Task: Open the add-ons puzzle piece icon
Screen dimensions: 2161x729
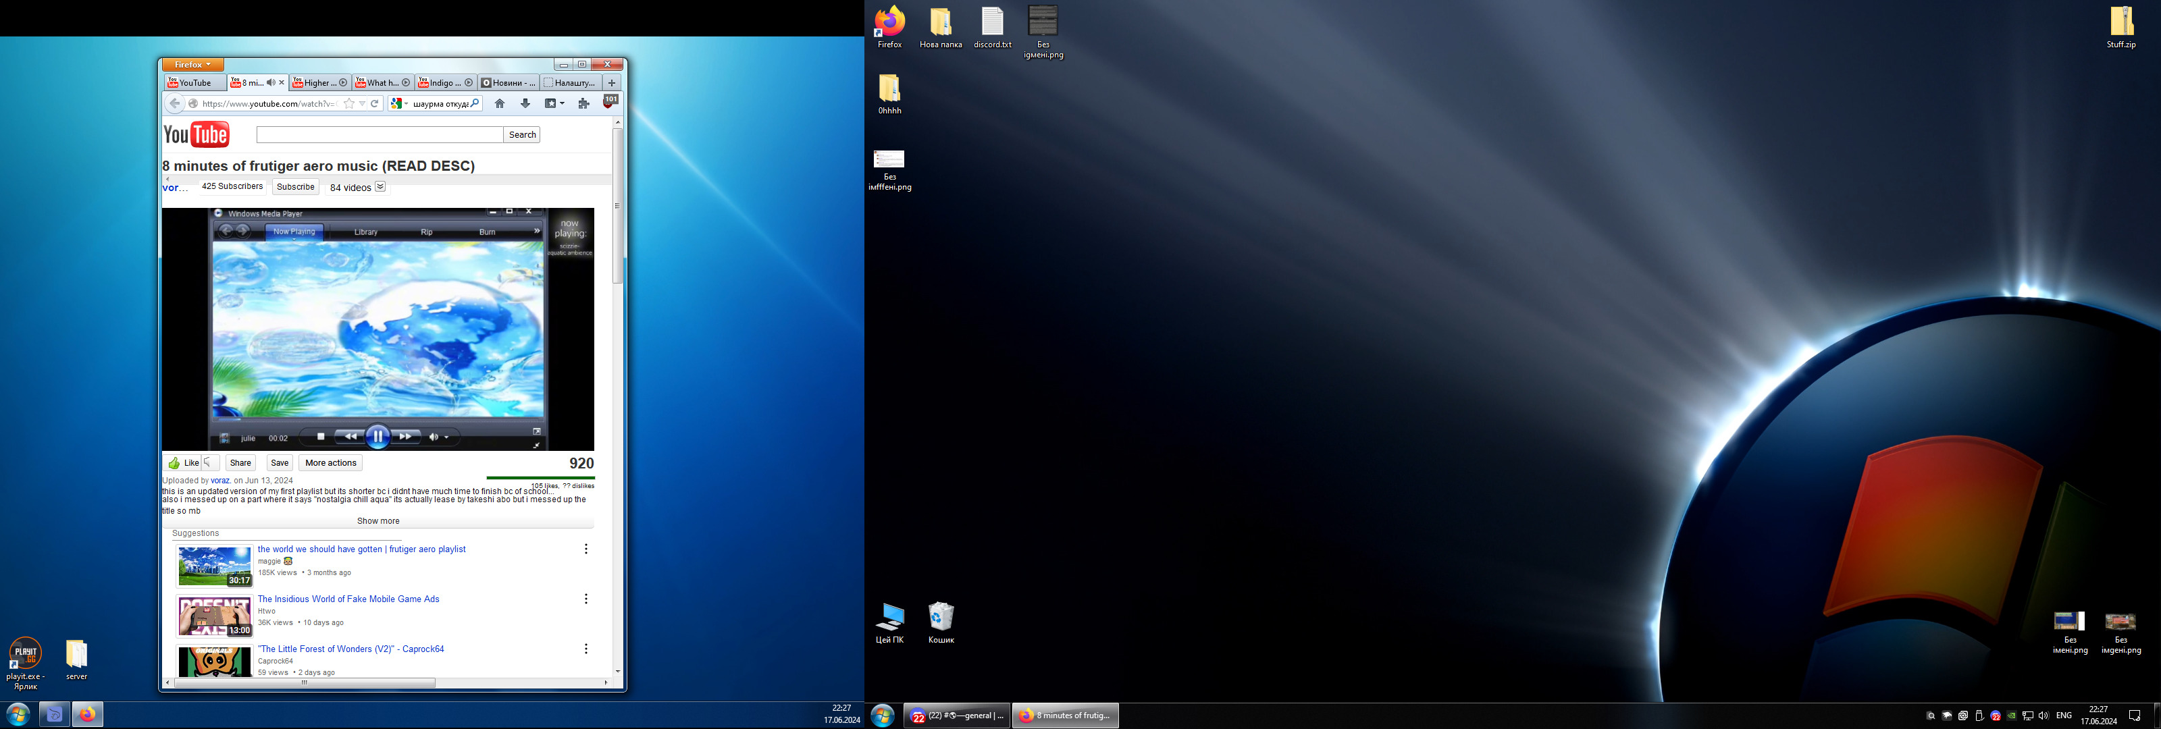Action: click(584, 103)
